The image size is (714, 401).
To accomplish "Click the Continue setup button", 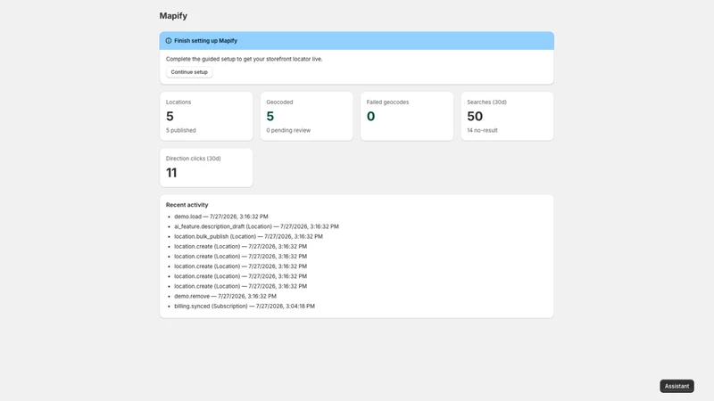I will coord(189,72).
